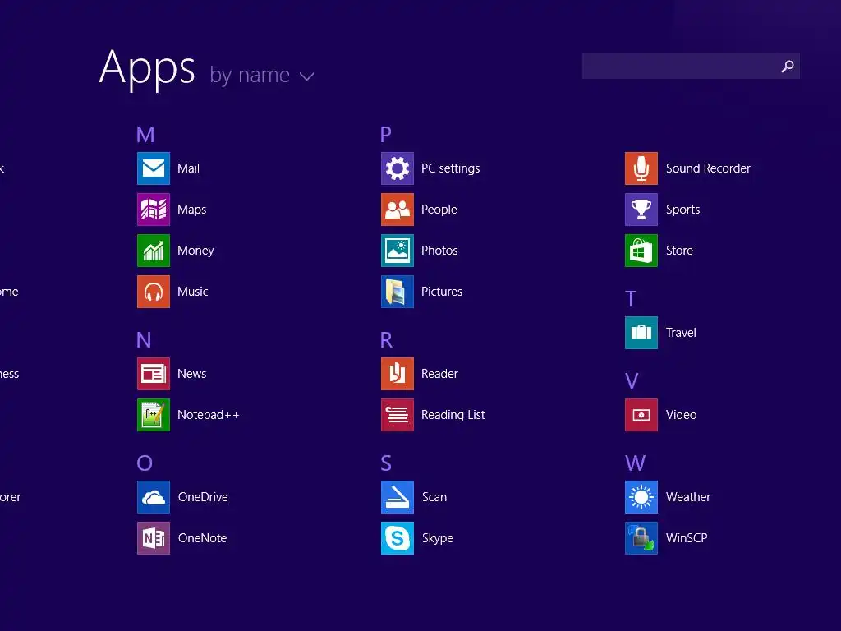Open the 'by name' sort dropdown

[261, 75]
